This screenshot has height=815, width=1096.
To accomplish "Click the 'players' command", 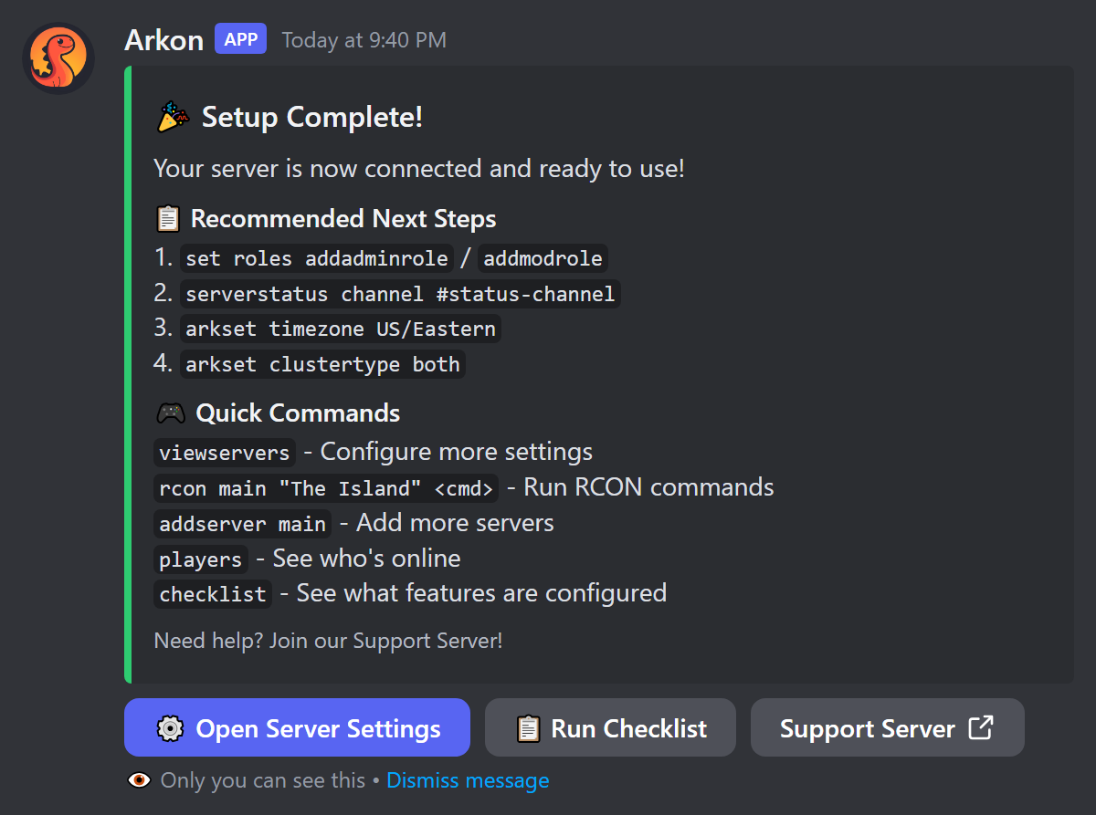I will point(201,559).
